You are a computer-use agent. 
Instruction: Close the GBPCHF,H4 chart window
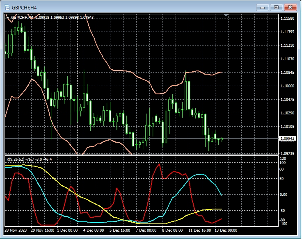click(290, 7)
